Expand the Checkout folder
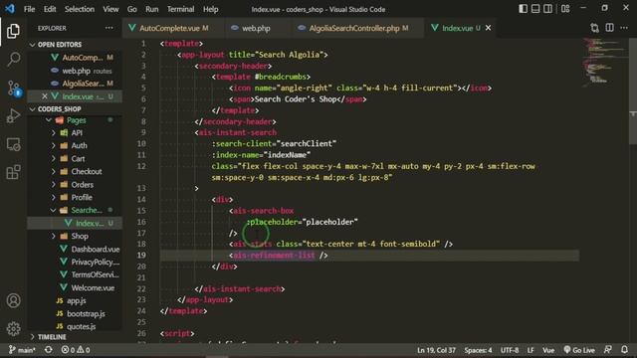This screenshot has height=358, width=637. tap(53, 172)
